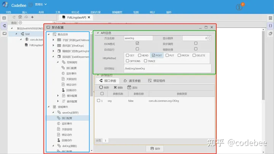The height and width of the screenshot is (154, 274).
Task: Check the row 1 org parameter checkbox
Action: click(99, 100)
